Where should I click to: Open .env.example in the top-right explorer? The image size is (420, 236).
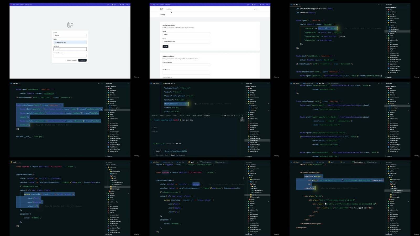pos(394,44)
